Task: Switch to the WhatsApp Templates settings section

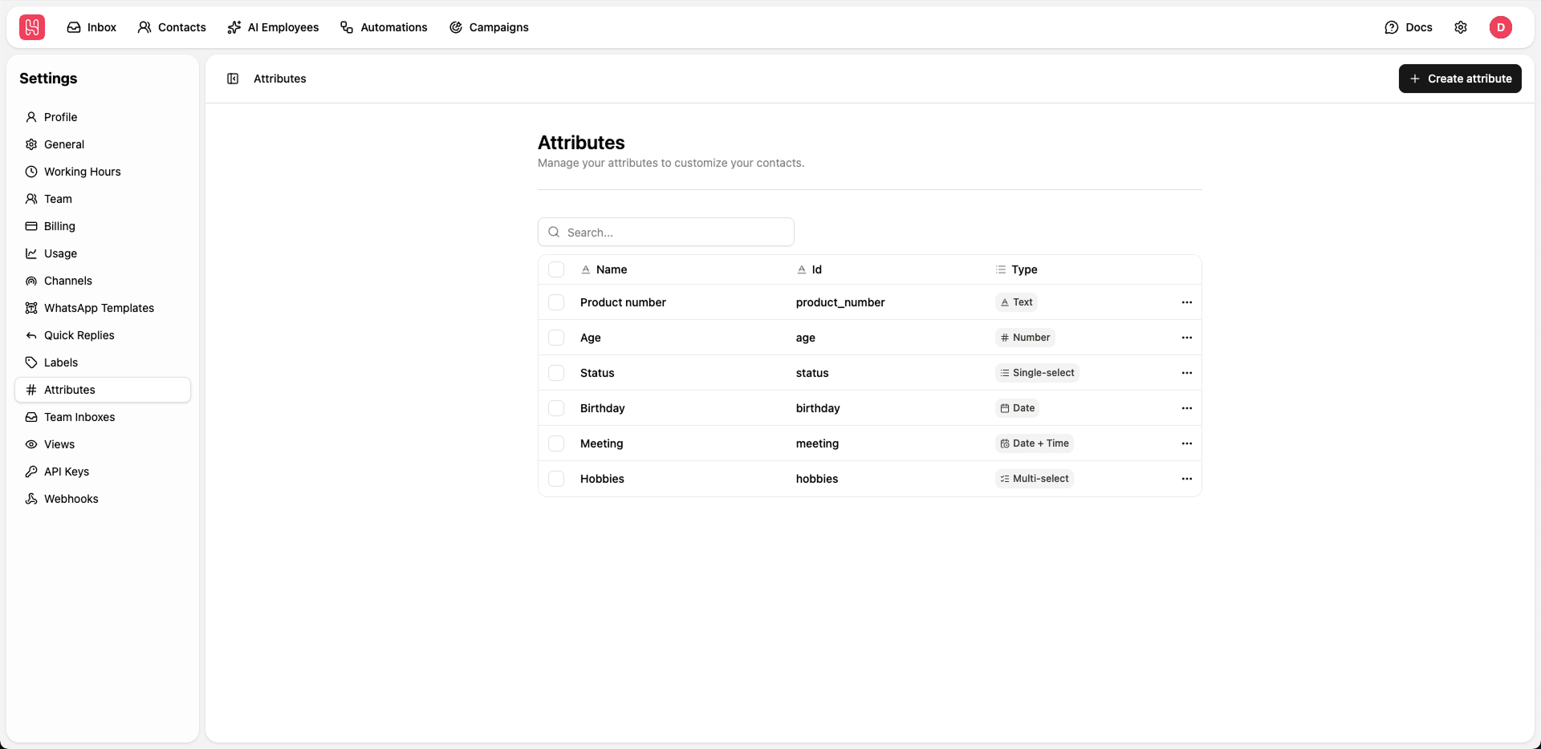Action: coord(99,308)
